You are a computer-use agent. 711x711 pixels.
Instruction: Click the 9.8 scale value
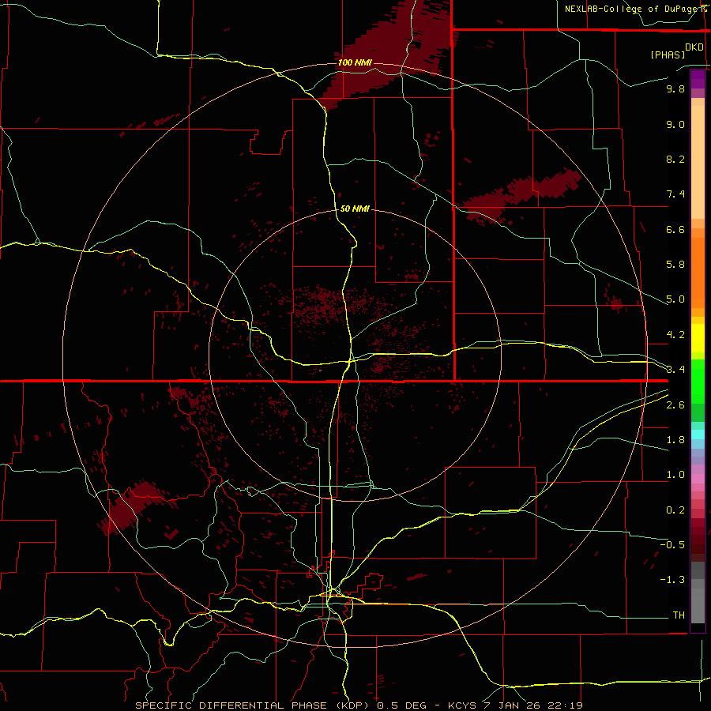click(675, 88)
